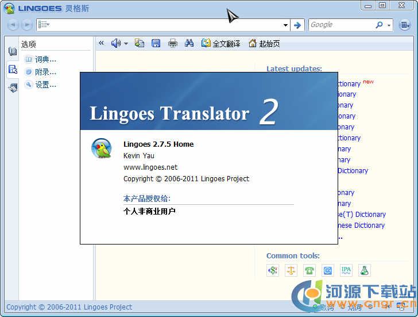Click in the Google search input field
Viewport: 418px width, 317px height.
click(342, 25)
